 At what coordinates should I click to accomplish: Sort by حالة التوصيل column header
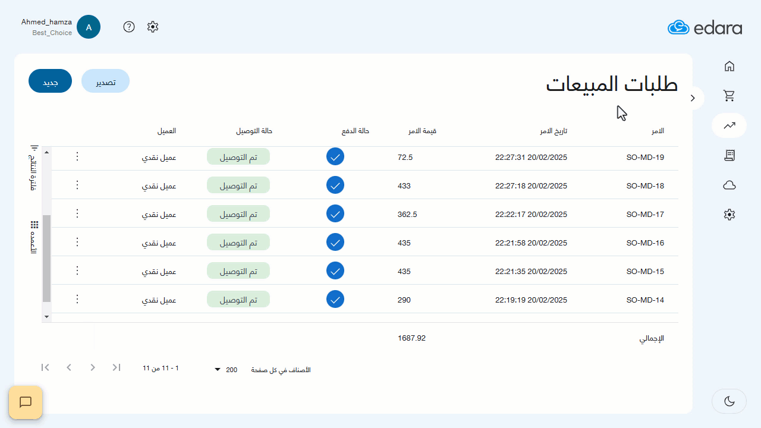[254, 131]
